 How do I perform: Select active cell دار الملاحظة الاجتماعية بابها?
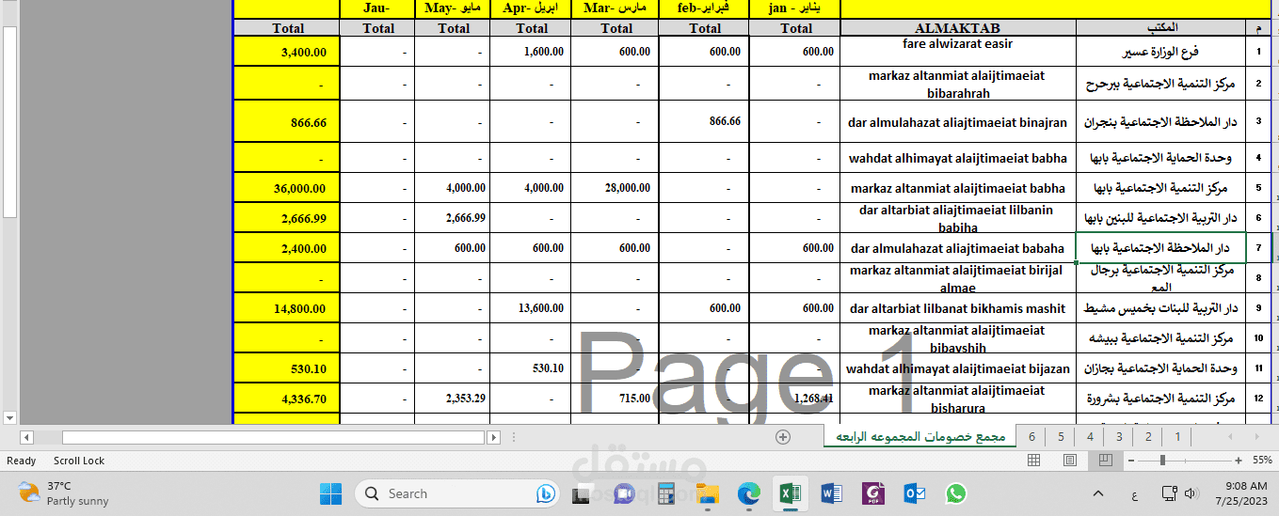1160,248
